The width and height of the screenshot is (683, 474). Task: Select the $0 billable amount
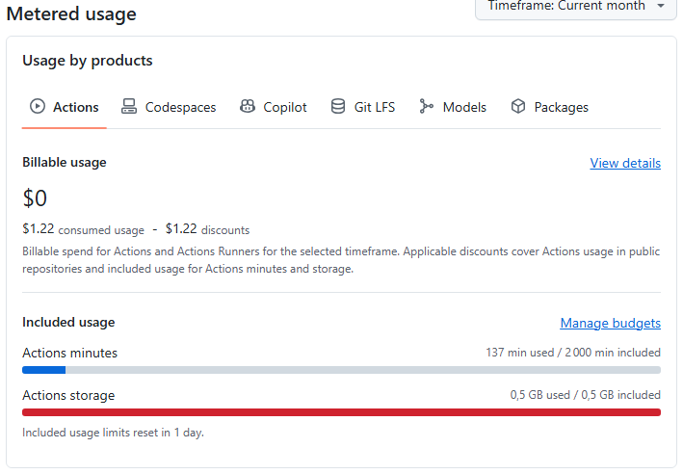35,198
